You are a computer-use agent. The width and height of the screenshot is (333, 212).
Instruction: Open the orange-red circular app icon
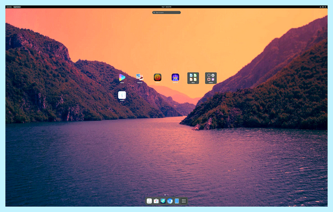coord(158,77)
